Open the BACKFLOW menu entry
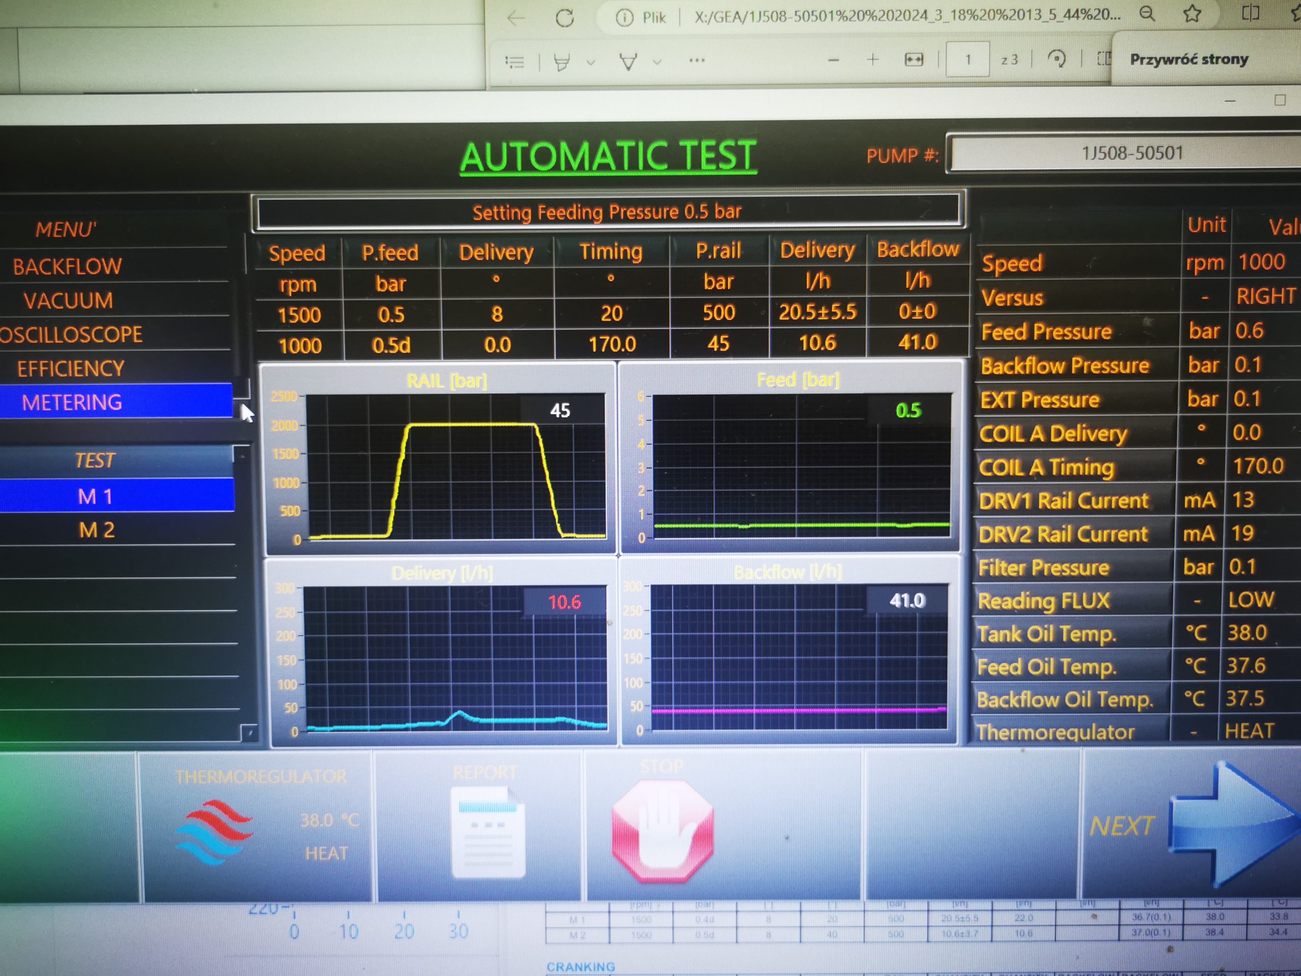Viewport: 1301px width, 976px height. tap(68, 266)
